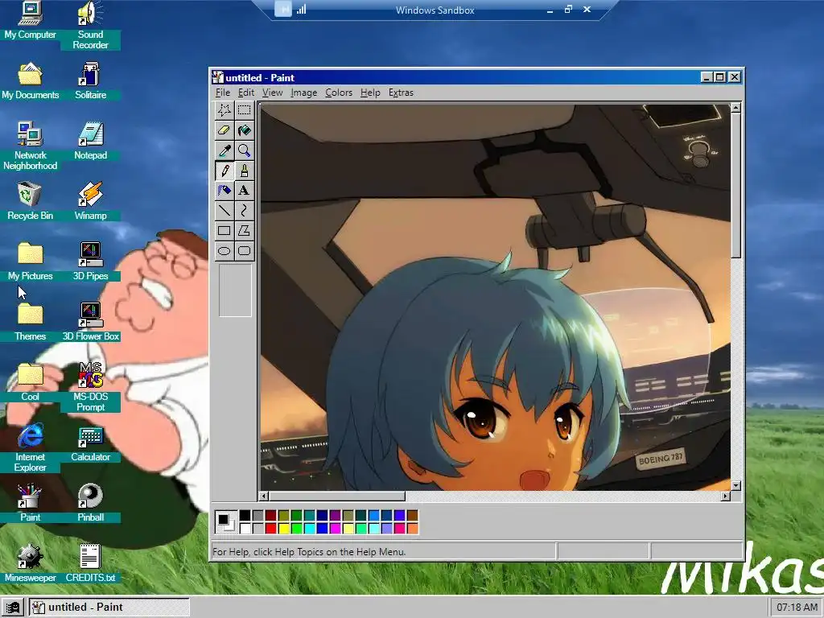Click the horizontal scrollbar left arrow

click(x=264, y=496)
